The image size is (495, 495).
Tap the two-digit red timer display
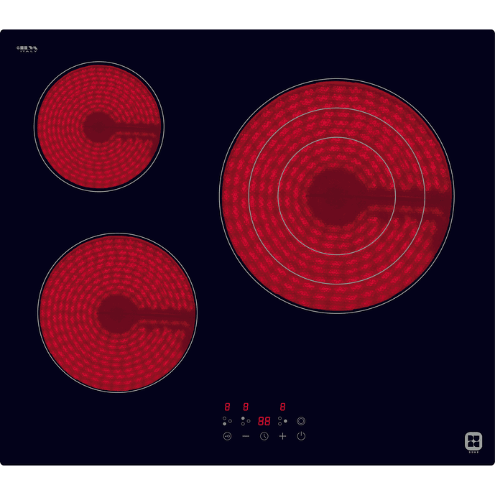click(264, 422)
